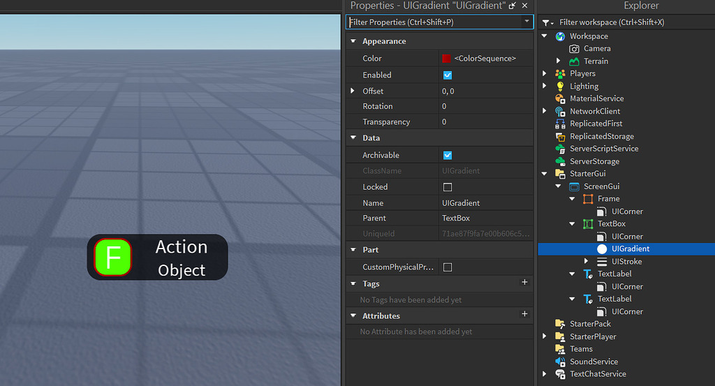Check the Locked checkbox

(x=448, y=187)
